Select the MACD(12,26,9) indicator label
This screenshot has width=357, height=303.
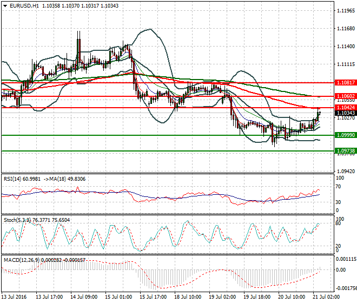(x=22, y=260)
